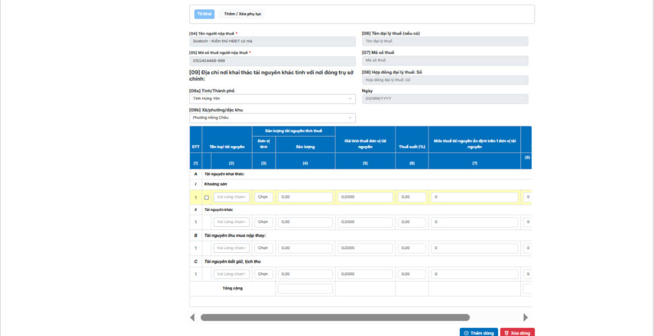Image resolution: width=654 pixels, height=336 pixels.
Task: Open resource type dropdown in Khoáng sản row
Action: [x=231, y=197]
